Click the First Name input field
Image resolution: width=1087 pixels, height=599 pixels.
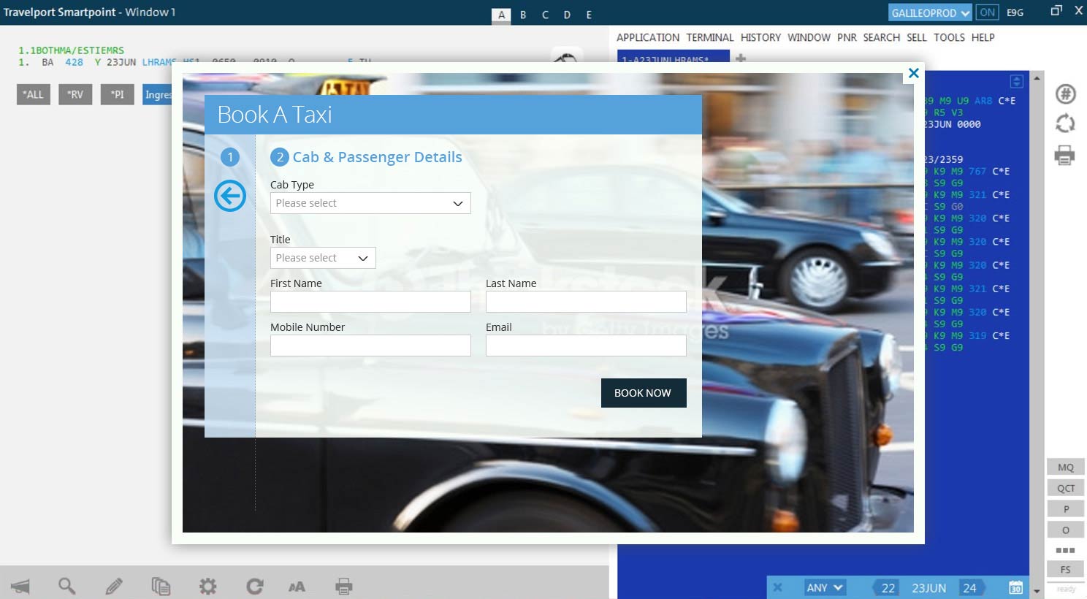[x=370, y=302]
